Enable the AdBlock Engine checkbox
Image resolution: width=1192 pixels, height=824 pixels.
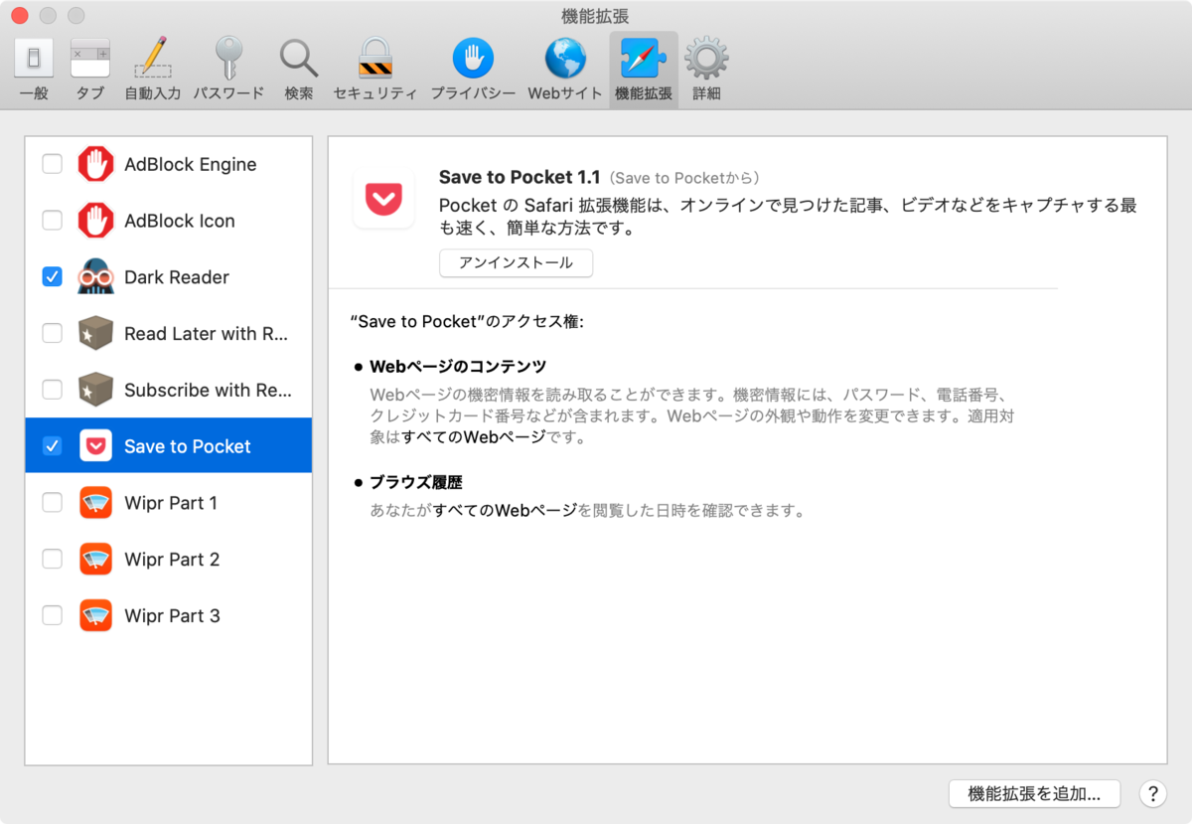pos(52,164)
